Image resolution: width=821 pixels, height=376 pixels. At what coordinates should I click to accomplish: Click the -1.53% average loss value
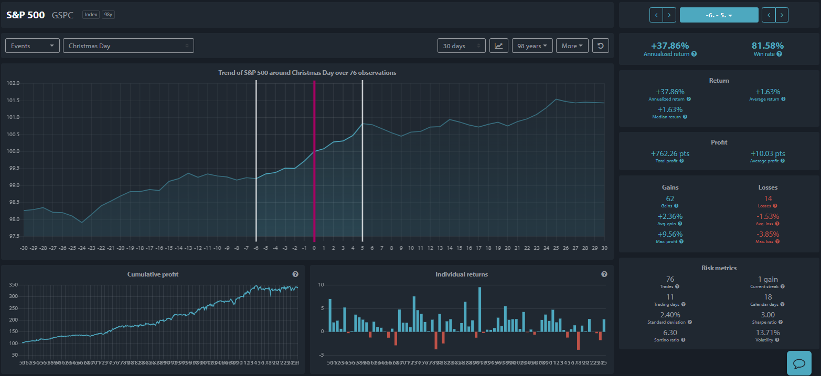[768, 216]
